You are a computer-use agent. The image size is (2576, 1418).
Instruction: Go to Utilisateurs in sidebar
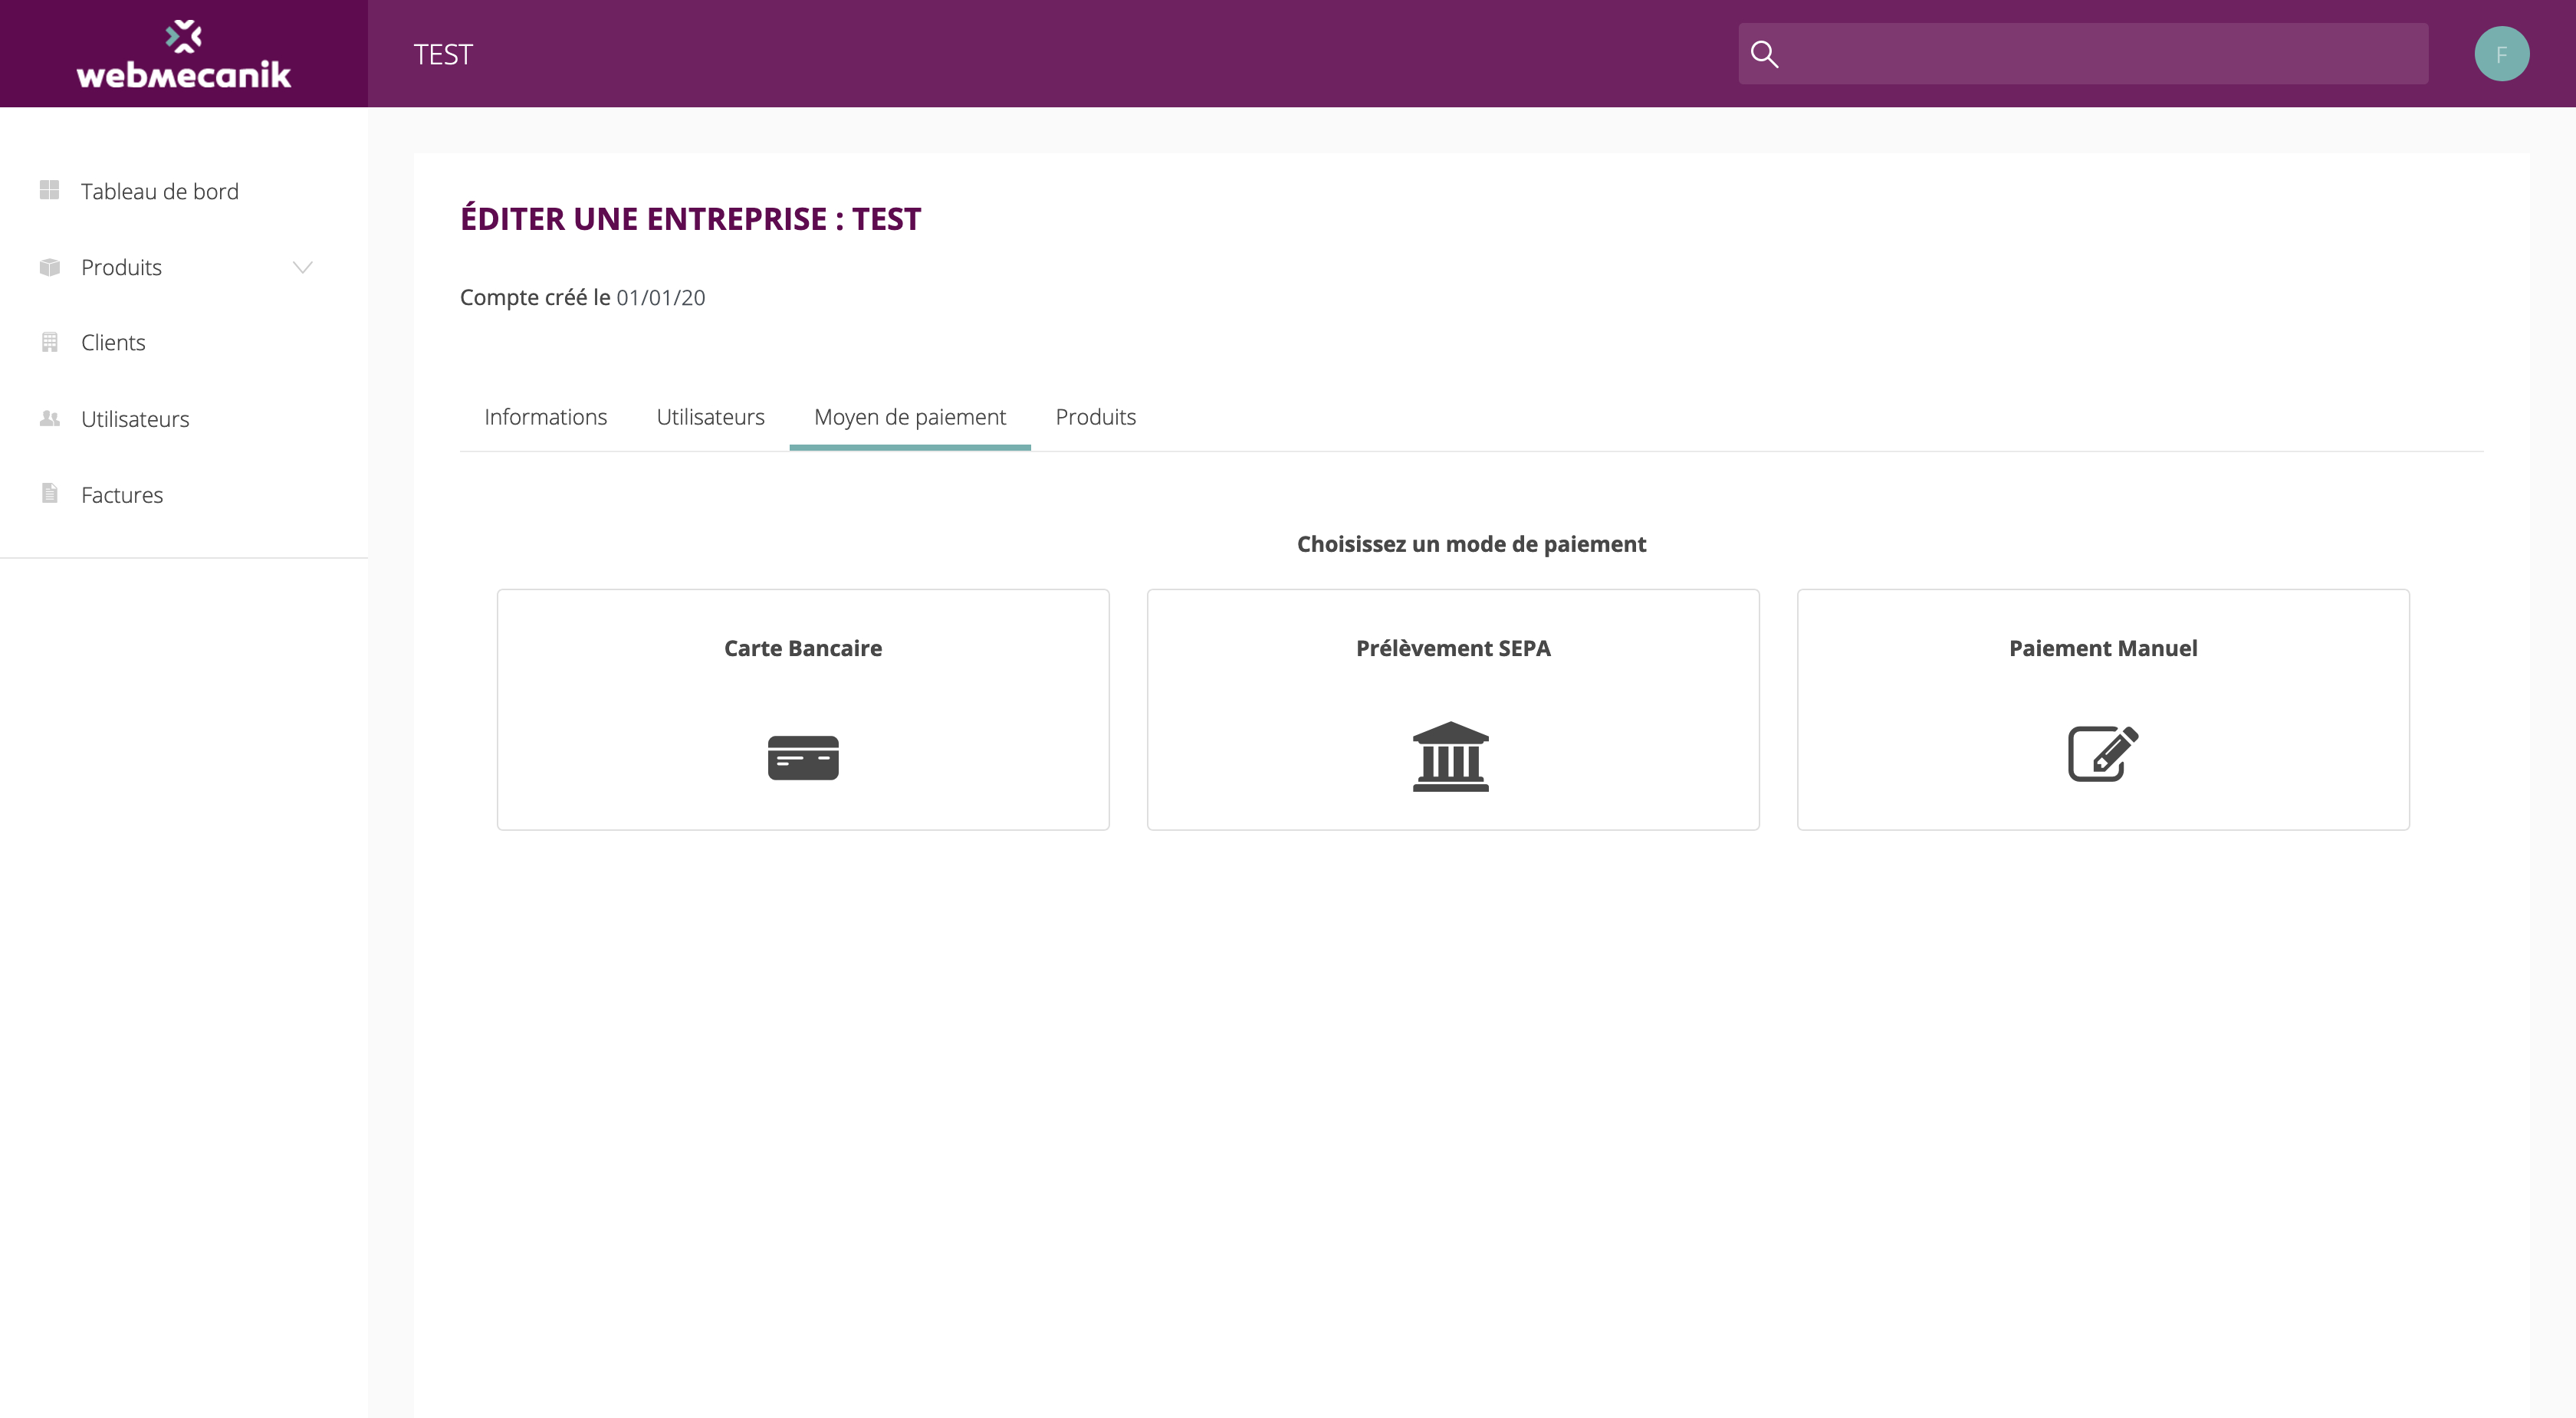135,419
